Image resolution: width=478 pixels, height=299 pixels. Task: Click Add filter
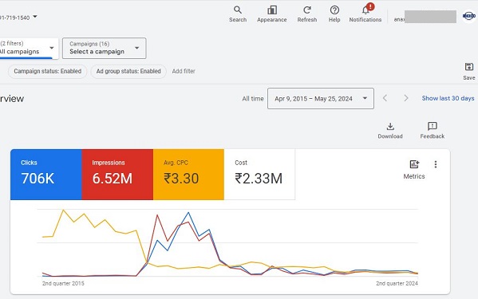(184, 71)
